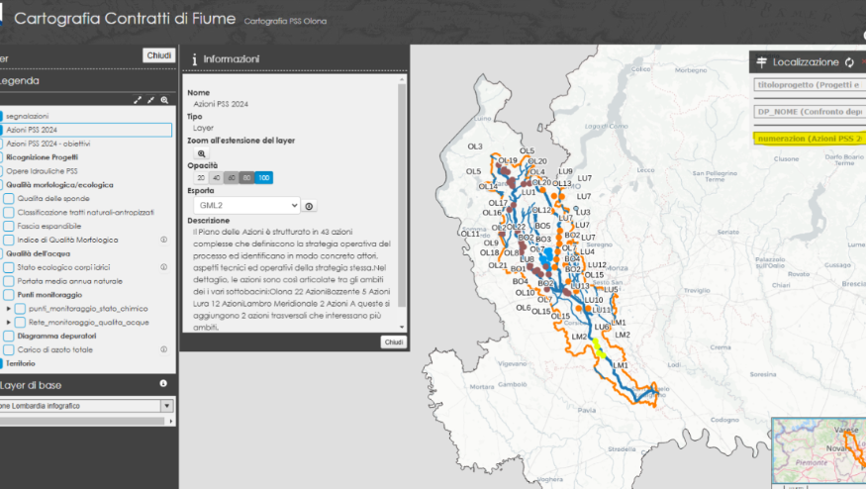This screenshot has height=489, width=866.
Task: Click the signpost icon in the Localizzazione header
Action: point(761,62)
